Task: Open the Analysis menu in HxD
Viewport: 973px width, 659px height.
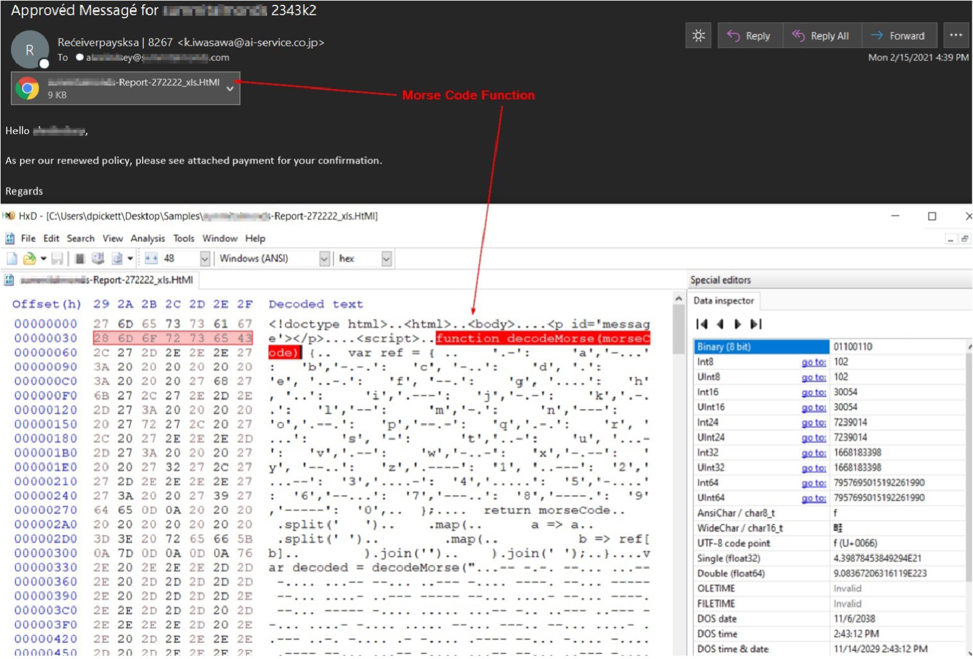Action: coord(148,238)
